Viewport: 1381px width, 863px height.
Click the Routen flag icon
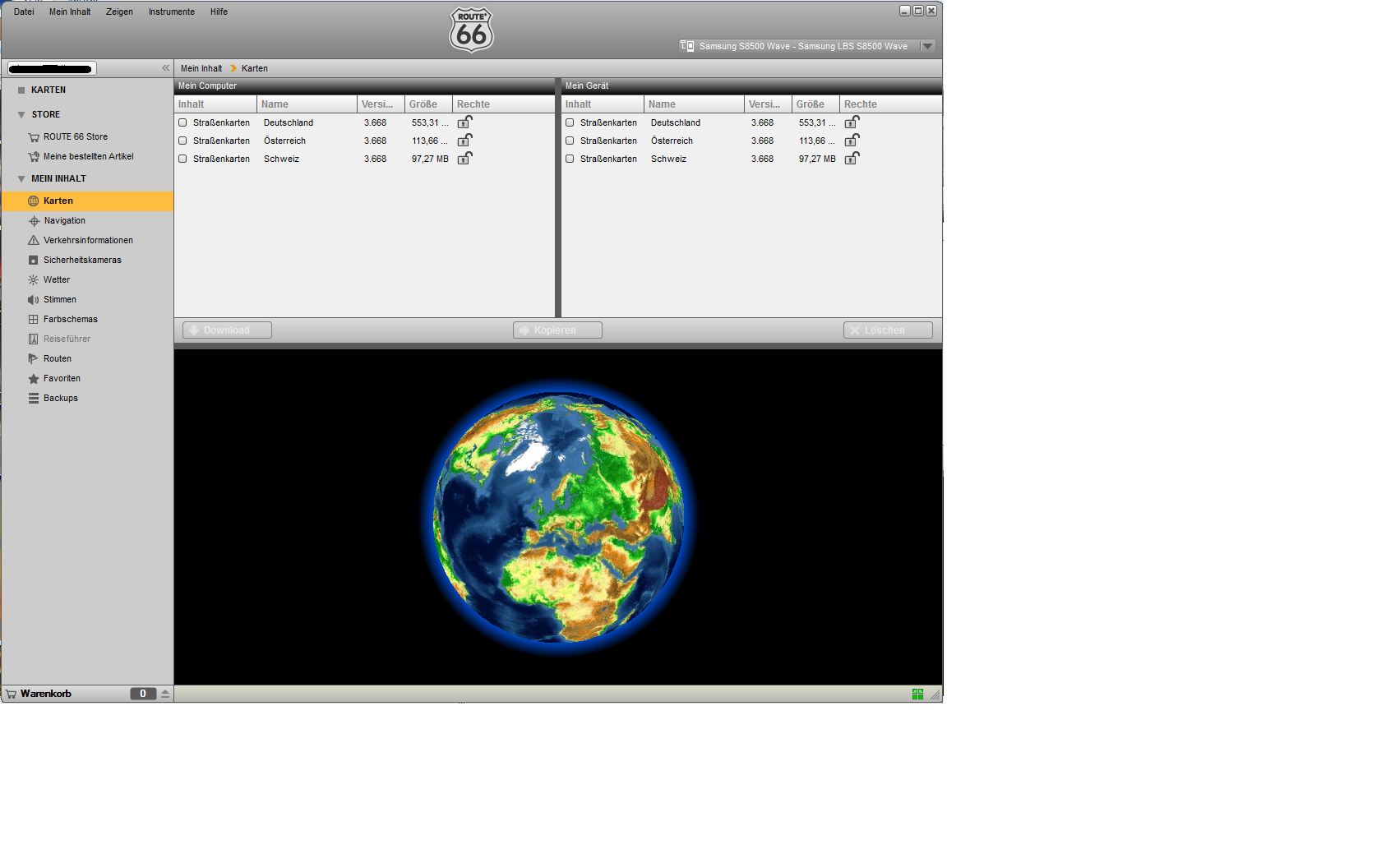click(34, 359)
